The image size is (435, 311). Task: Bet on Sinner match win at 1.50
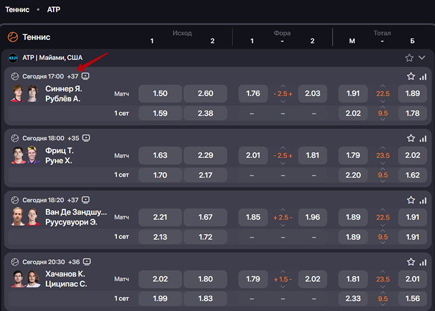point(160,94)
